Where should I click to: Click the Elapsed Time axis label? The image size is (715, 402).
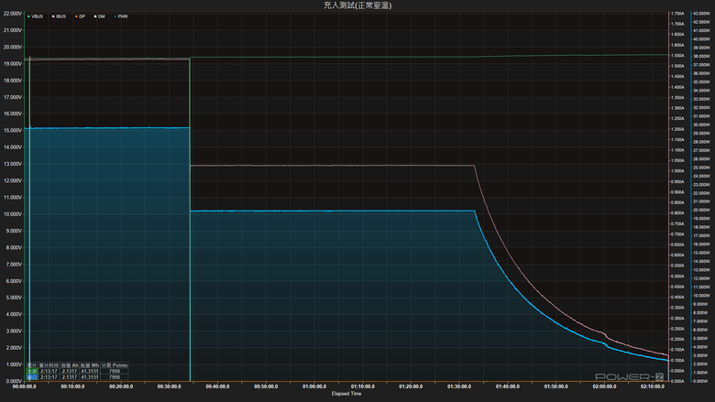[346, 394]
